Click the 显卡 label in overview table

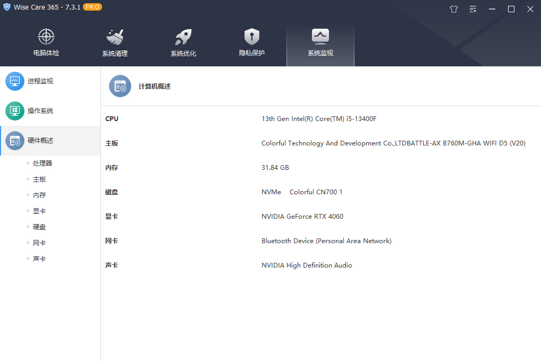(x=112, y=217)
